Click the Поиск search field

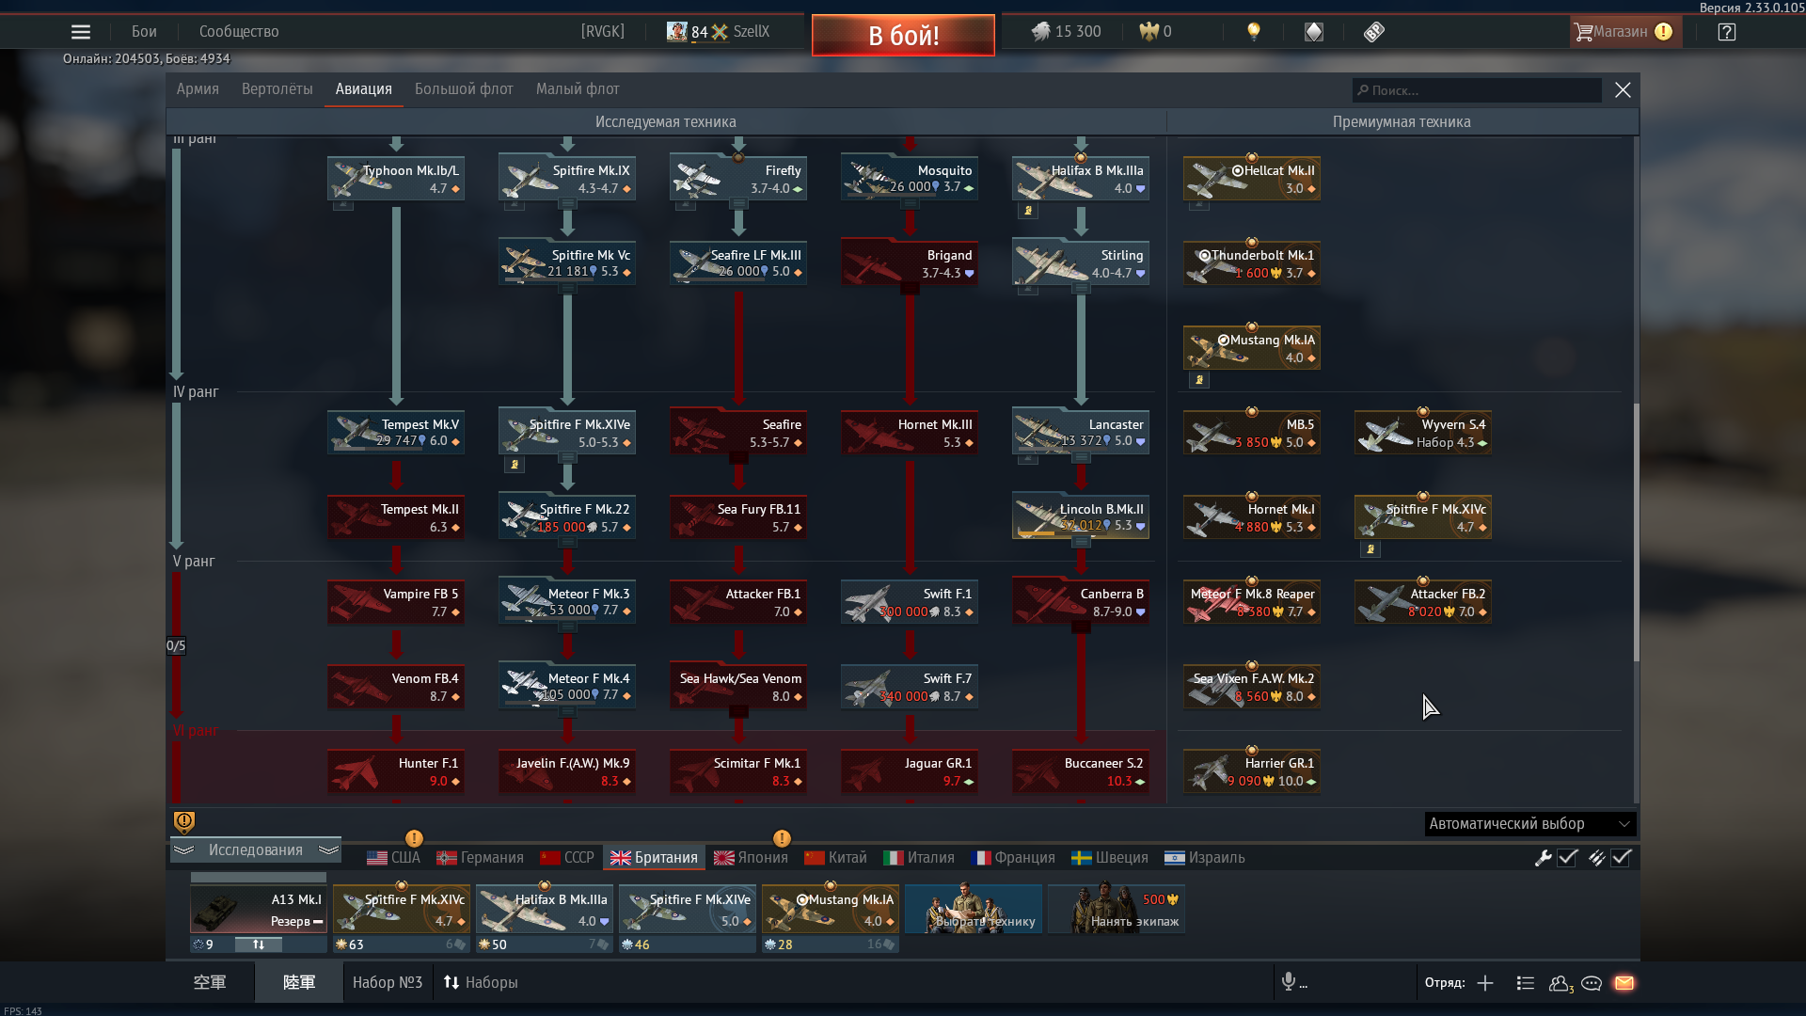pyautogui.click(x=1477, y=90)
